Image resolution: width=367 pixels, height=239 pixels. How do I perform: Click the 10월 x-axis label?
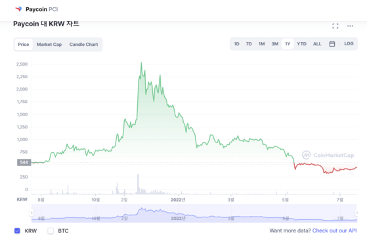coord(95,200)
